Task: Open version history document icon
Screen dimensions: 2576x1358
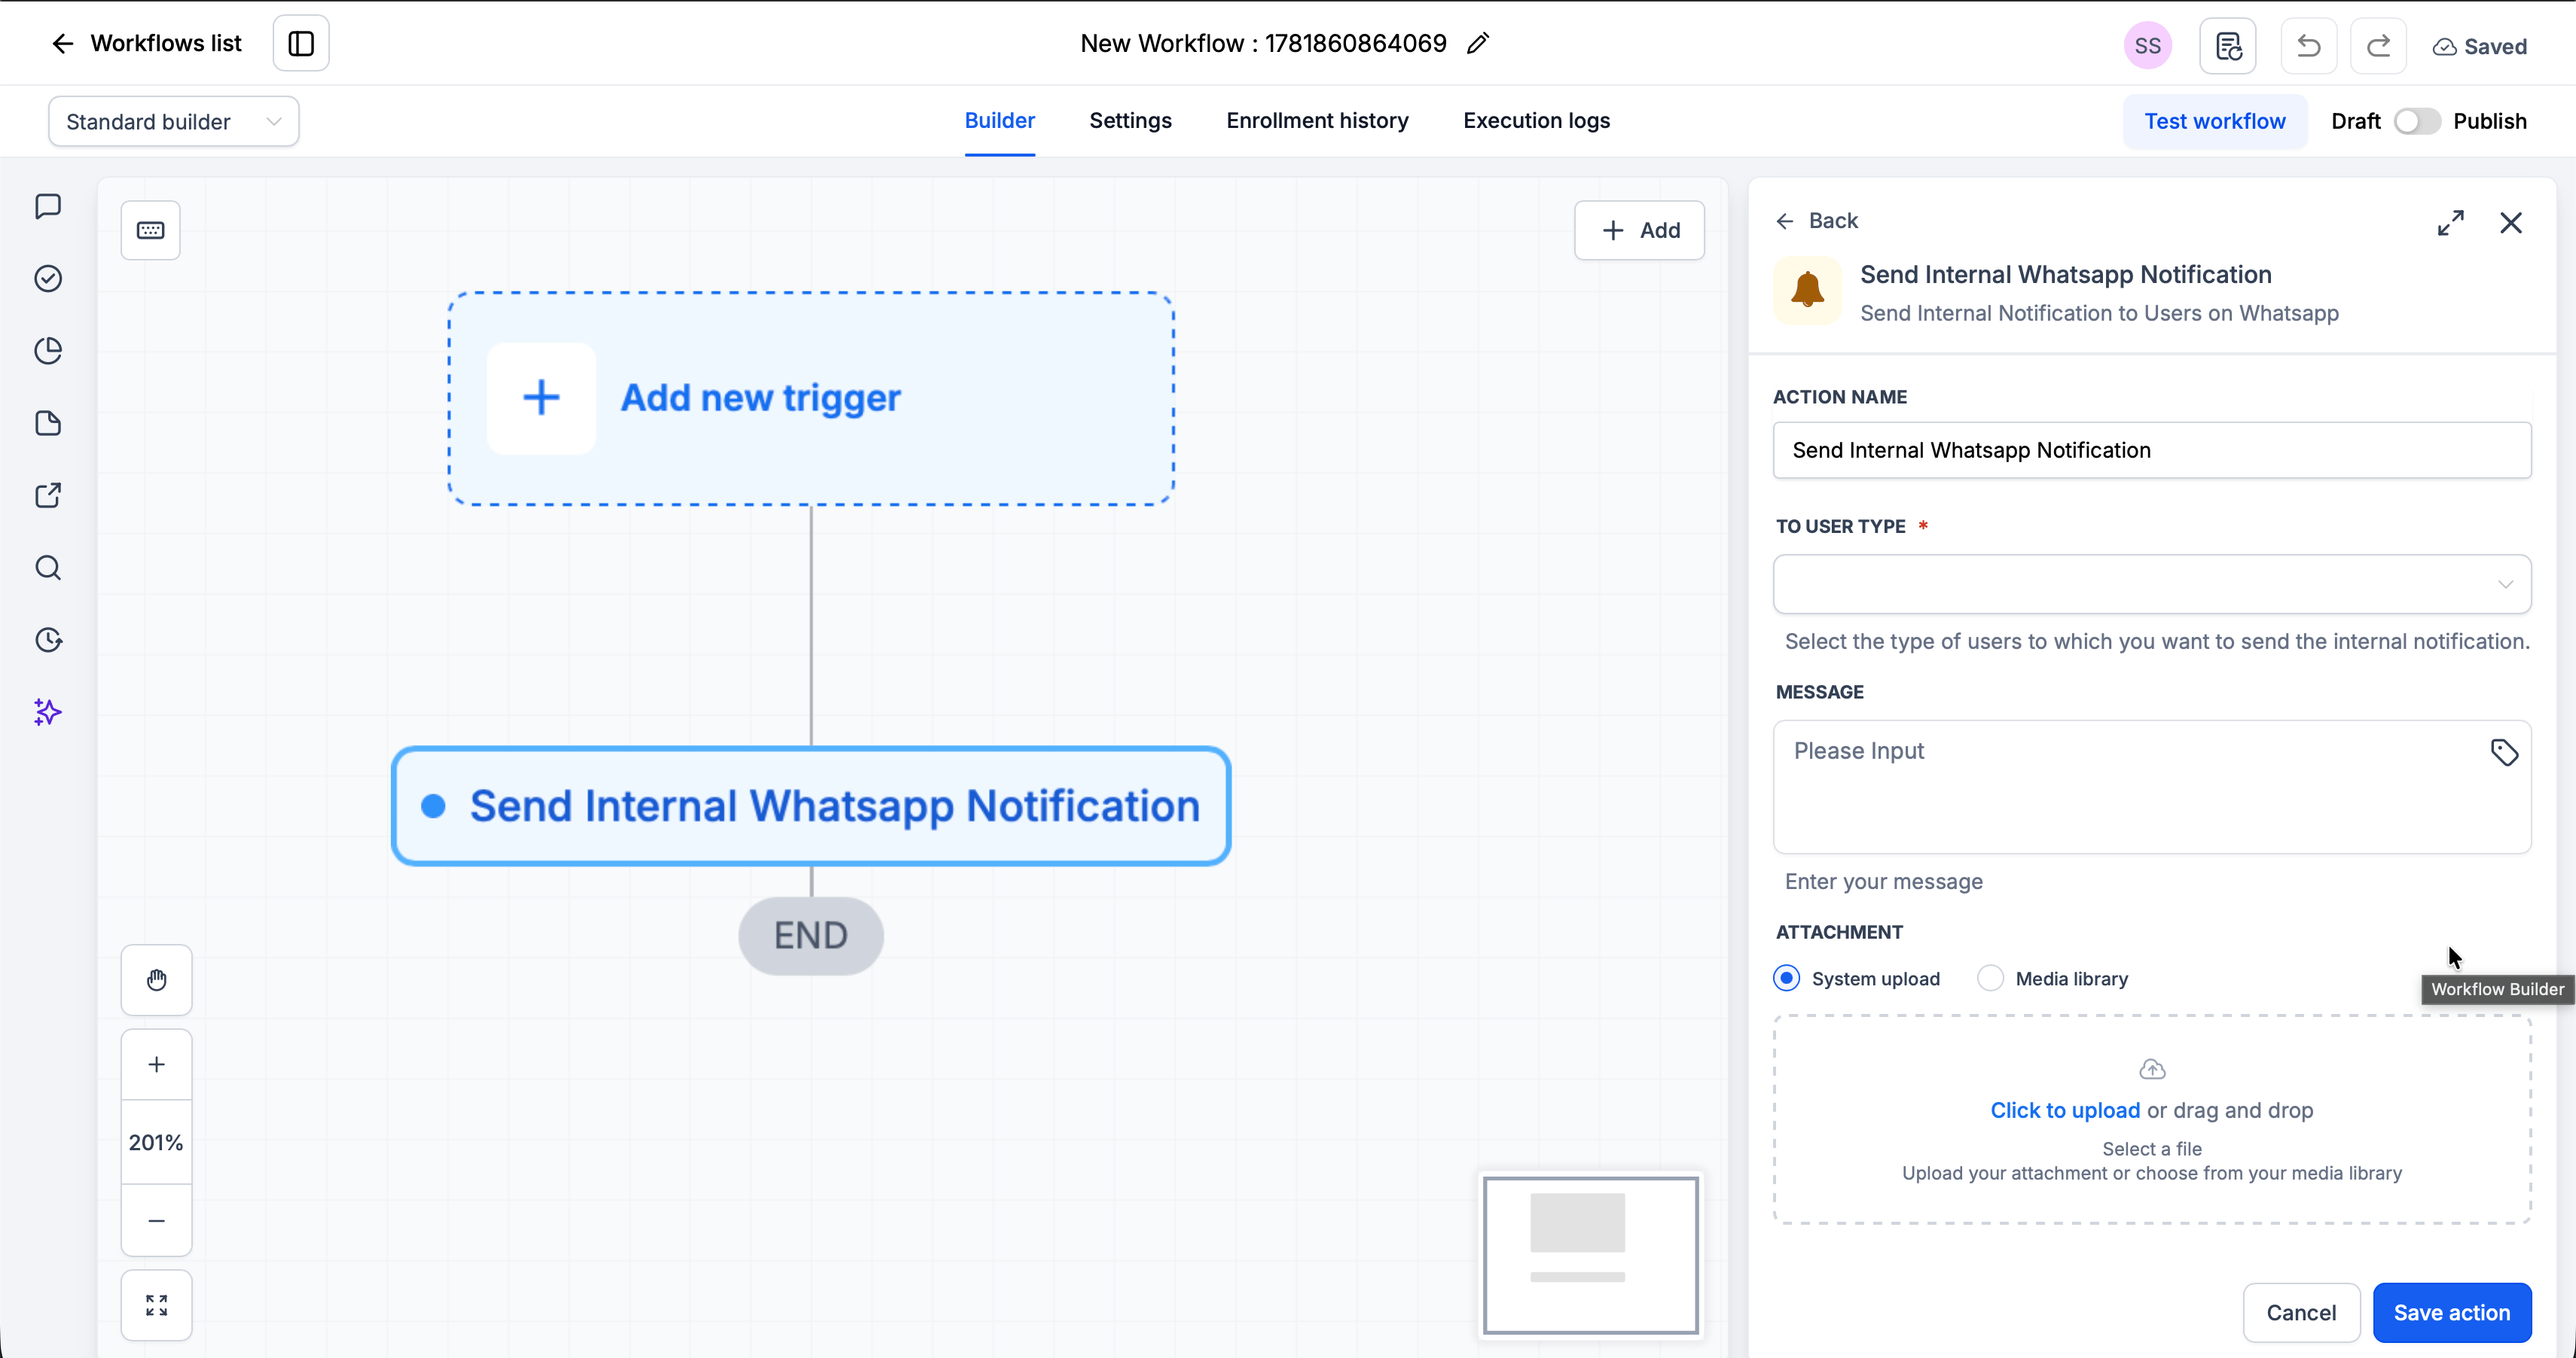Action: pos(2228,46)
